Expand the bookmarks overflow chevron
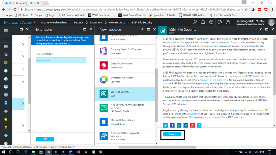Viewport: 276px width, 155px height. [270, 15]
